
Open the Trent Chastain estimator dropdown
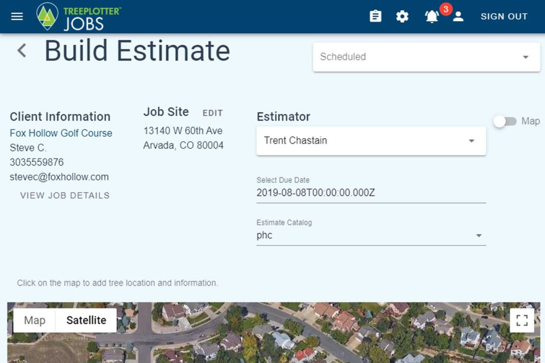(371, 140)
